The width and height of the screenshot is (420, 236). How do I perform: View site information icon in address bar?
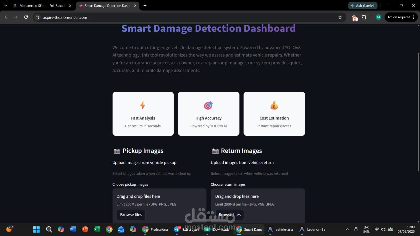pyautogui.click(x=37, y=17)
